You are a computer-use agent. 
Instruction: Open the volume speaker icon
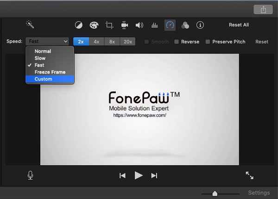point(139,25)
